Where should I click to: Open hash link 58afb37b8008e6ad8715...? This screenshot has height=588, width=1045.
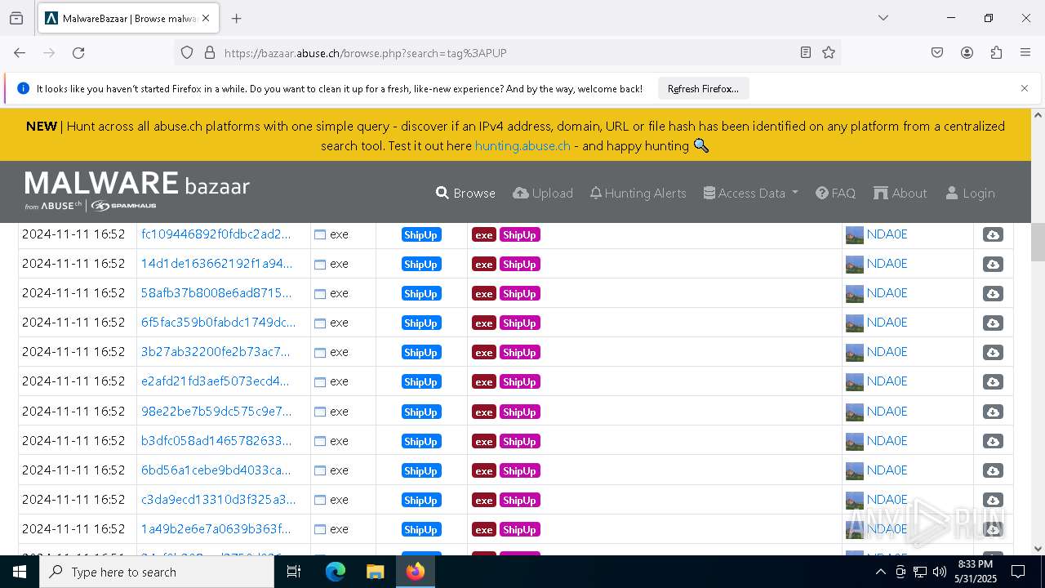click(x=216, y=293)
